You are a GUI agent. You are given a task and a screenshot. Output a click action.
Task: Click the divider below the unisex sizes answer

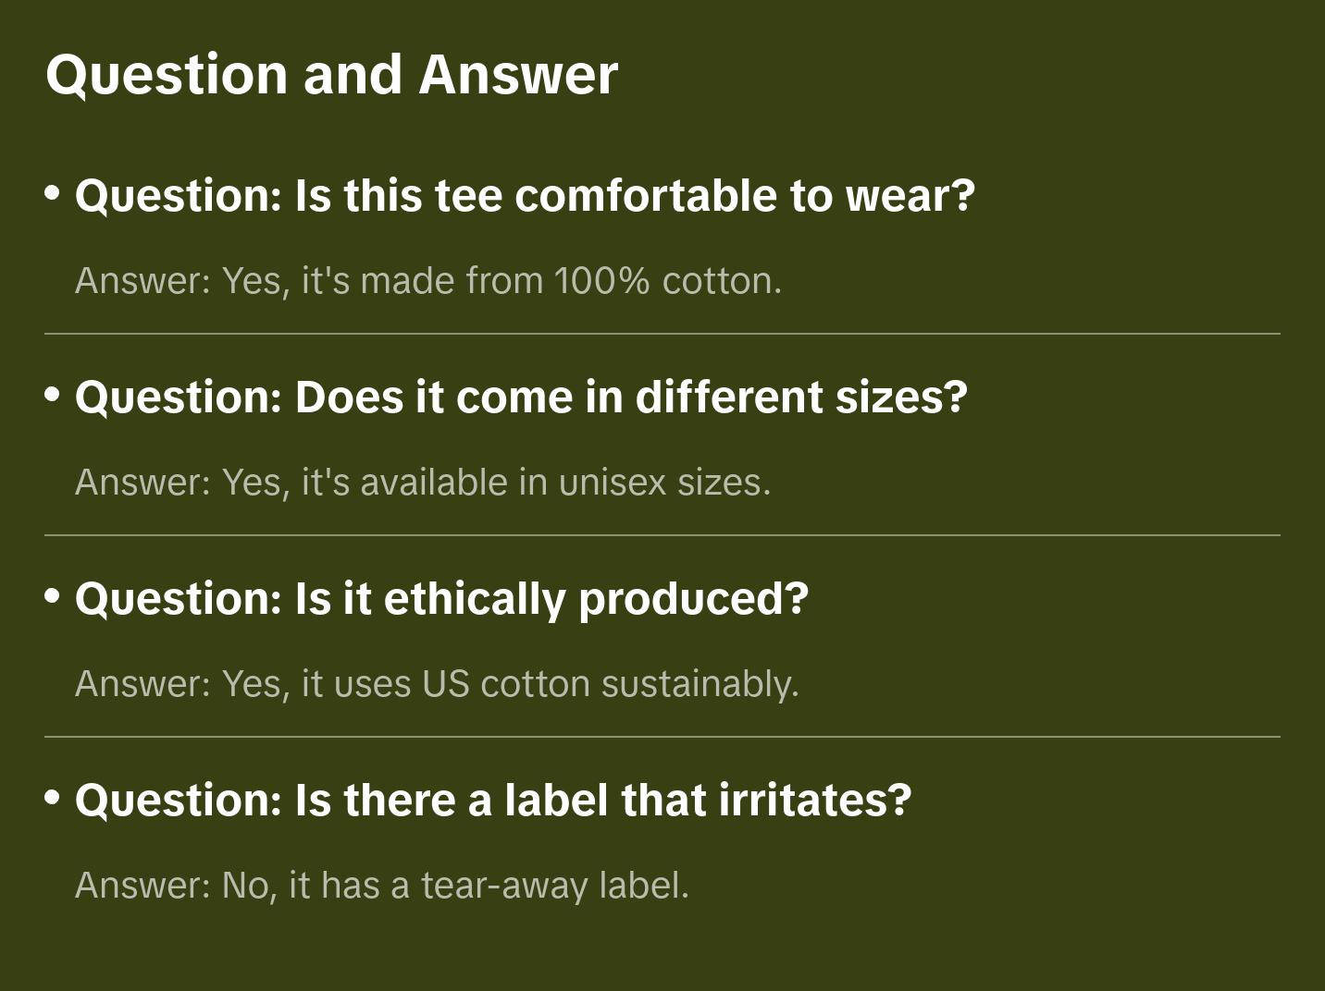662,535
